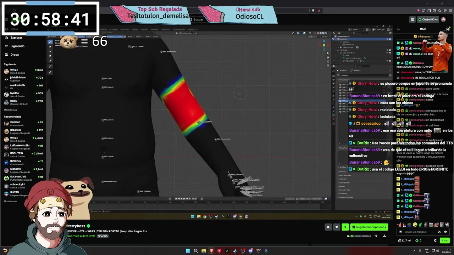Click Mostrar más under Recomendado list
Image resolution: width=454 pixels, height=255 pixels.
(x=10, y=201)
